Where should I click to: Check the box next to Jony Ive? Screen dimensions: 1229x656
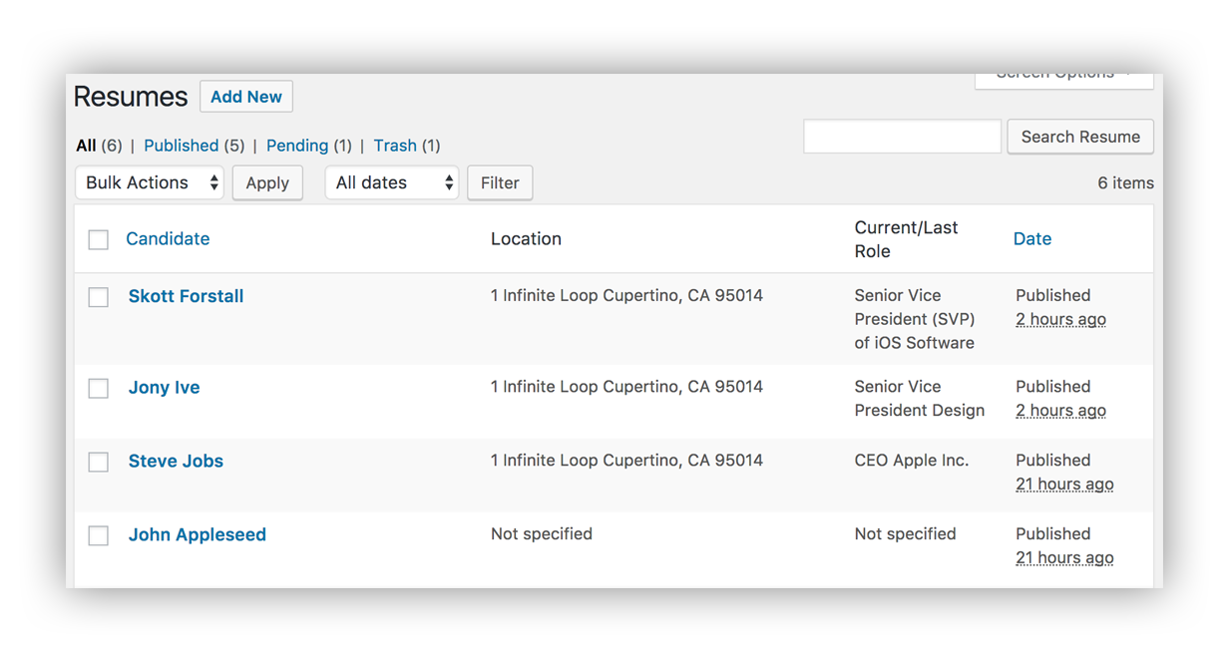point(98,388)
